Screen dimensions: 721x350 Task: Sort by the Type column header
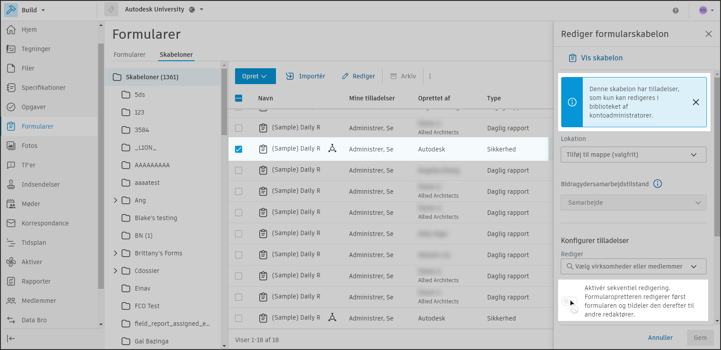494,98
